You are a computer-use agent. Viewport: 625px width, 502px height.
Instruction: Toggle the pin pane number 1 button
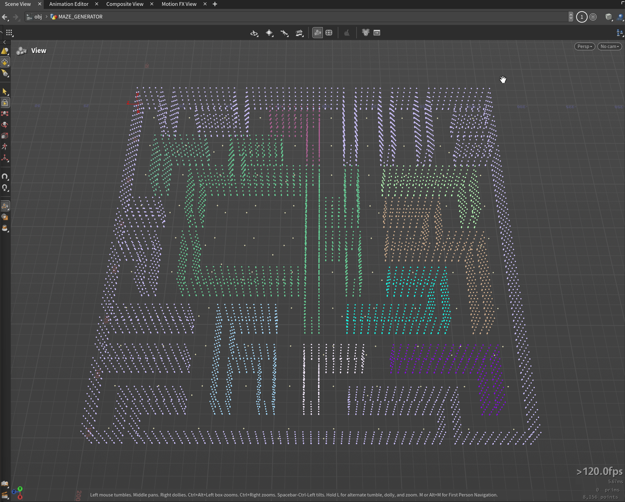582,17
